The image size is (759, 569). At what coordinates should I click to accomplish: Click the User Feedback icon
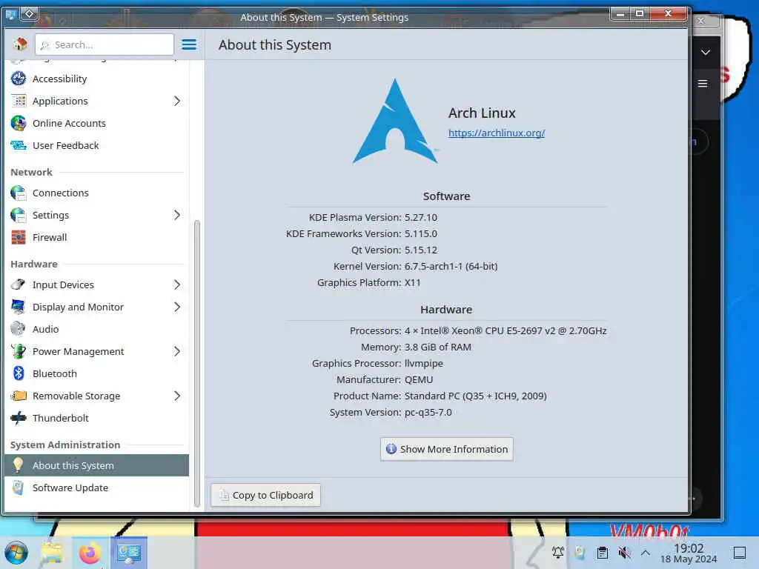pyautogui.click(x=19, y=146)
